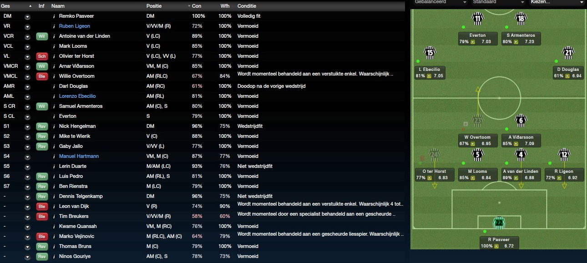The width and height of the screenshot is (587, 263).
Task: Select the Tim Breukers row
Action: click(x=202, y=216)
